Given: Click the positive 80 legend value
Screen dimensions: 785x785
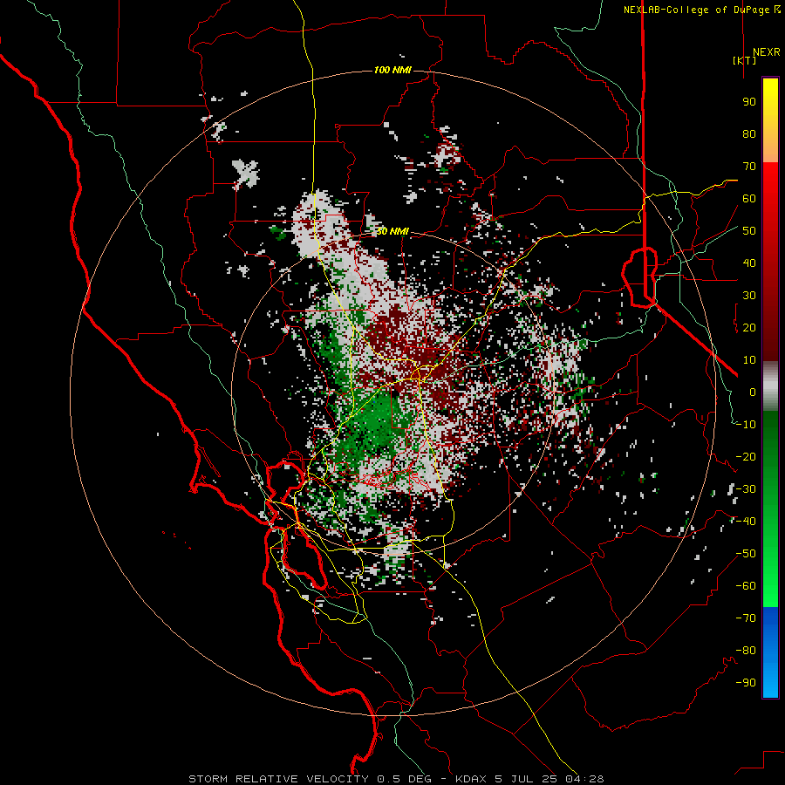Looking at the screenshot, I should (x=749, y=133).
